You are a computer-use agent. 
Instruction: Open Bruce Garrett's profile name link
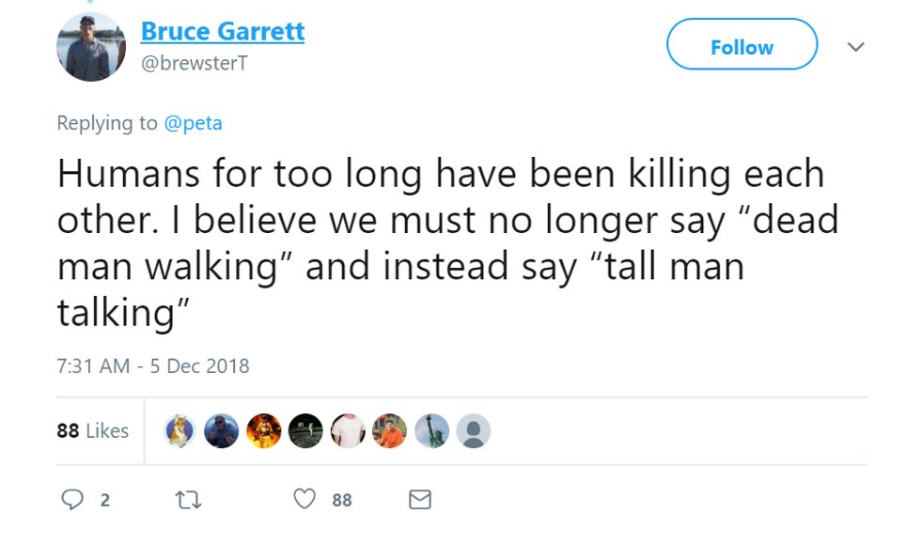(223, 31)
